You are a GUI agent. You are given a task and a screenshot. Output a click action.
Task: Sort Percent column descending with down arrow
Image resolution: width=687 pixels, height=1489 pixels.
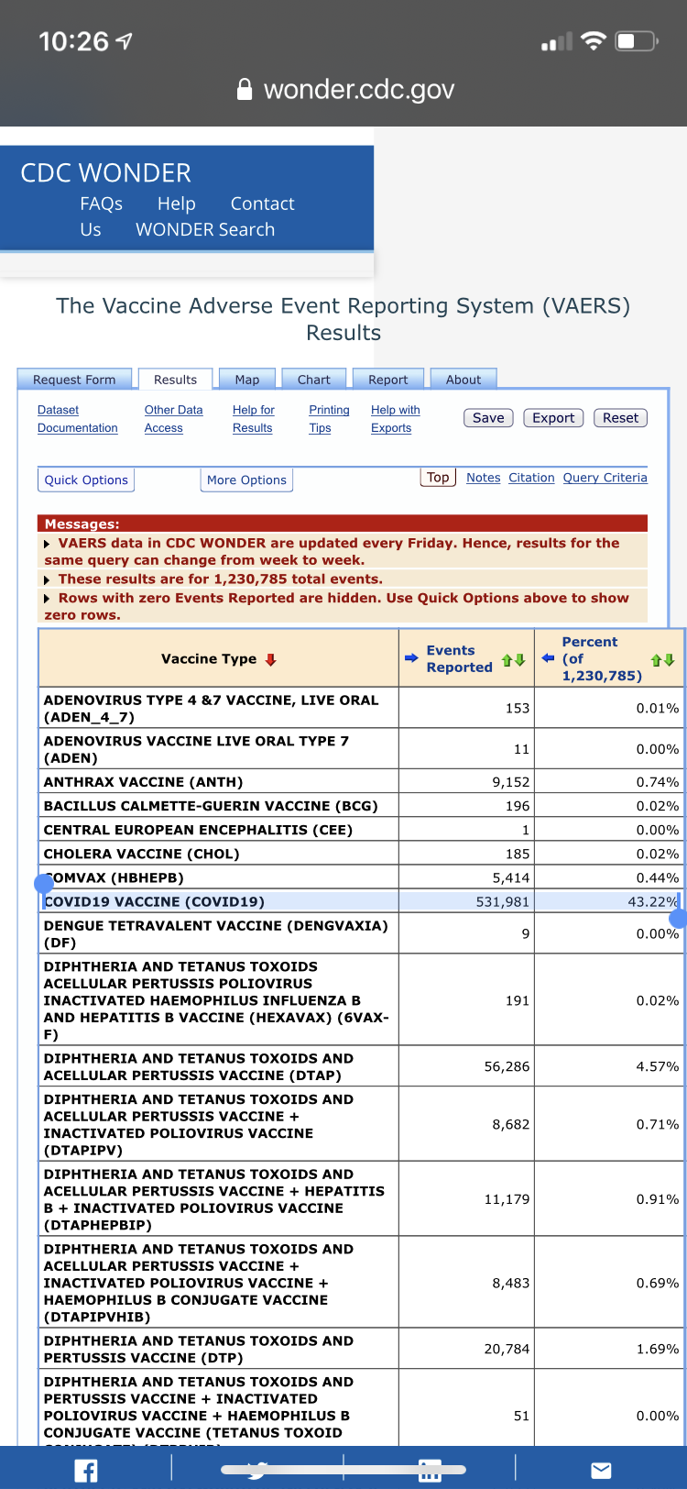pos(669,660)
